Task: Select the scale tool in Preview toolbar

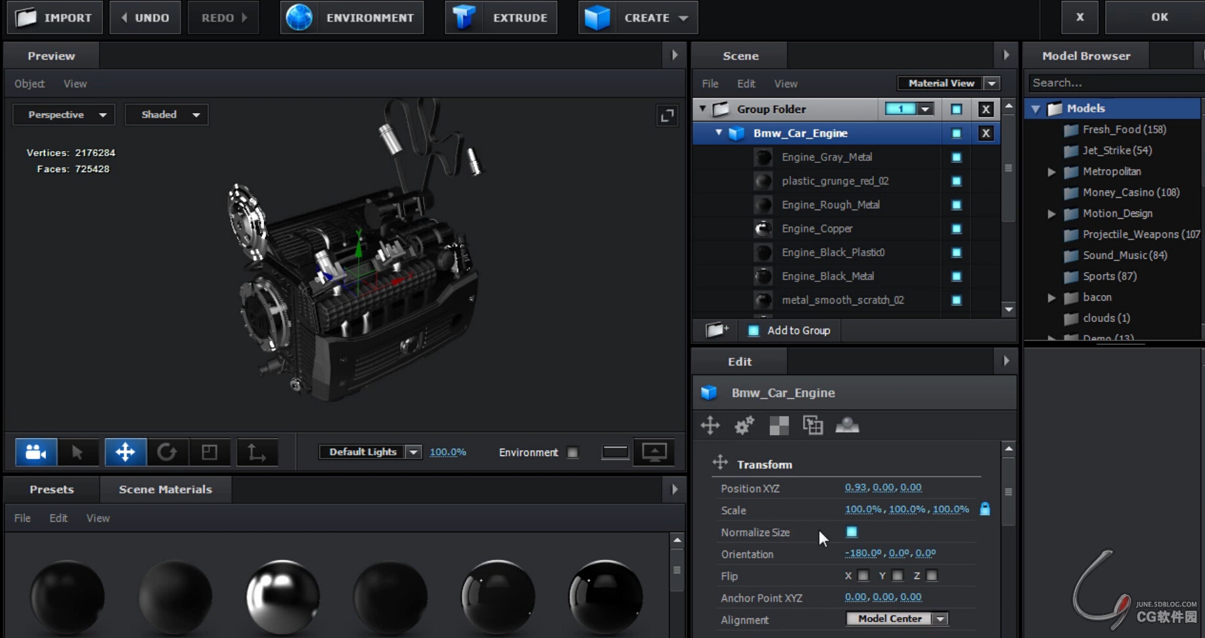Action: (210, 452)
